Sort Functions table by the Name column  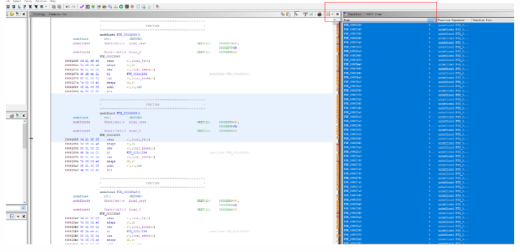click(x=385, y=20)
